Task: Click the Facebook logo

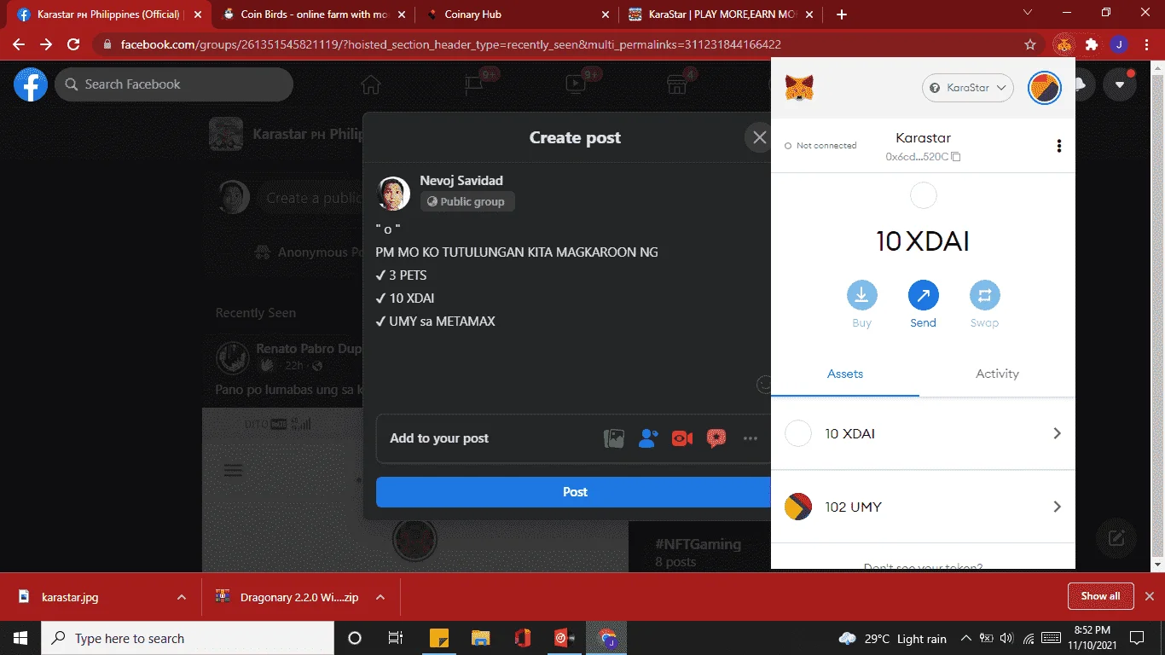Action: [31, 84]
